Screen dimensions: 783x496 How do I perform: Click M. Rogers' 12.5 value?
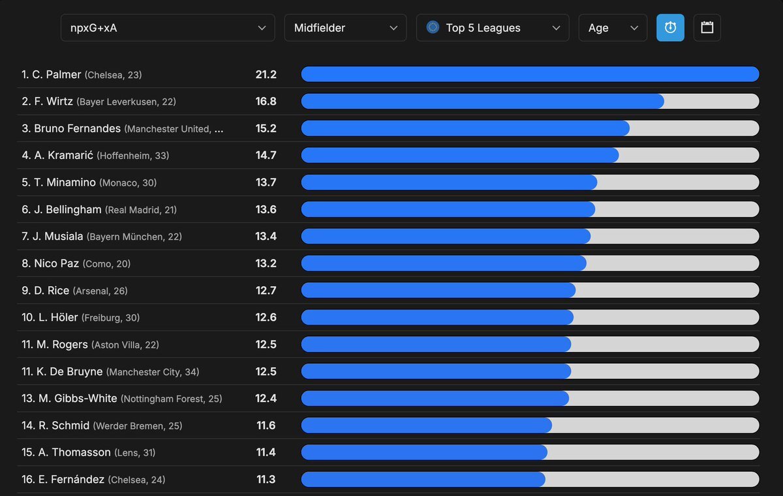pyautogui.click(x=266, y=344)
